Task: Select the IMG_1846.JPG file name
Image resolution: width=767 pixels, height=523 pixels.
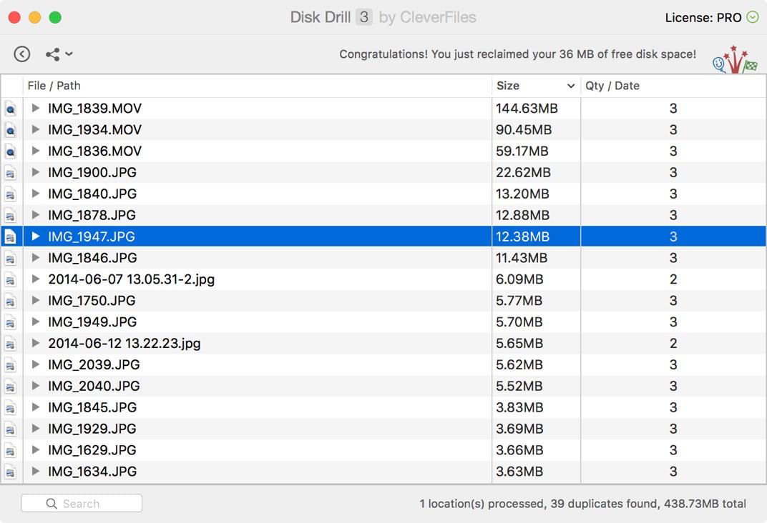Action: (x=92, y=259)
